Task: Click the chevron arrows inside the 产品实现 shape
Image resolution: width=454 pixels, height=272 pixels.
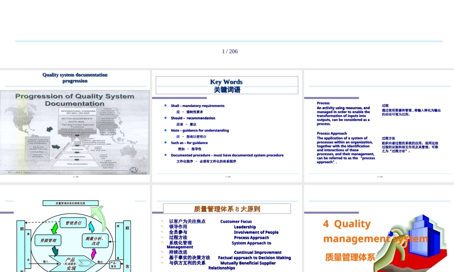Action: 85,263
